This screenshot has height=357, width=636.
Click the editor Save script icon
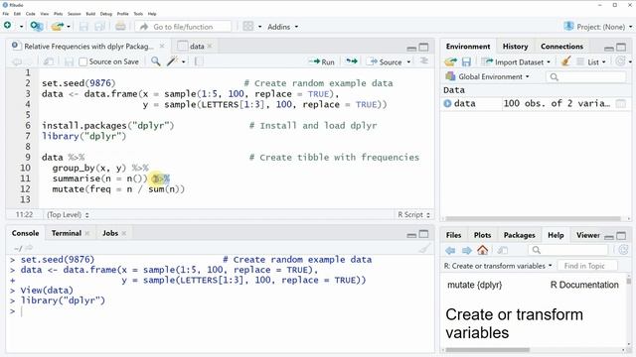pos(69,61)
